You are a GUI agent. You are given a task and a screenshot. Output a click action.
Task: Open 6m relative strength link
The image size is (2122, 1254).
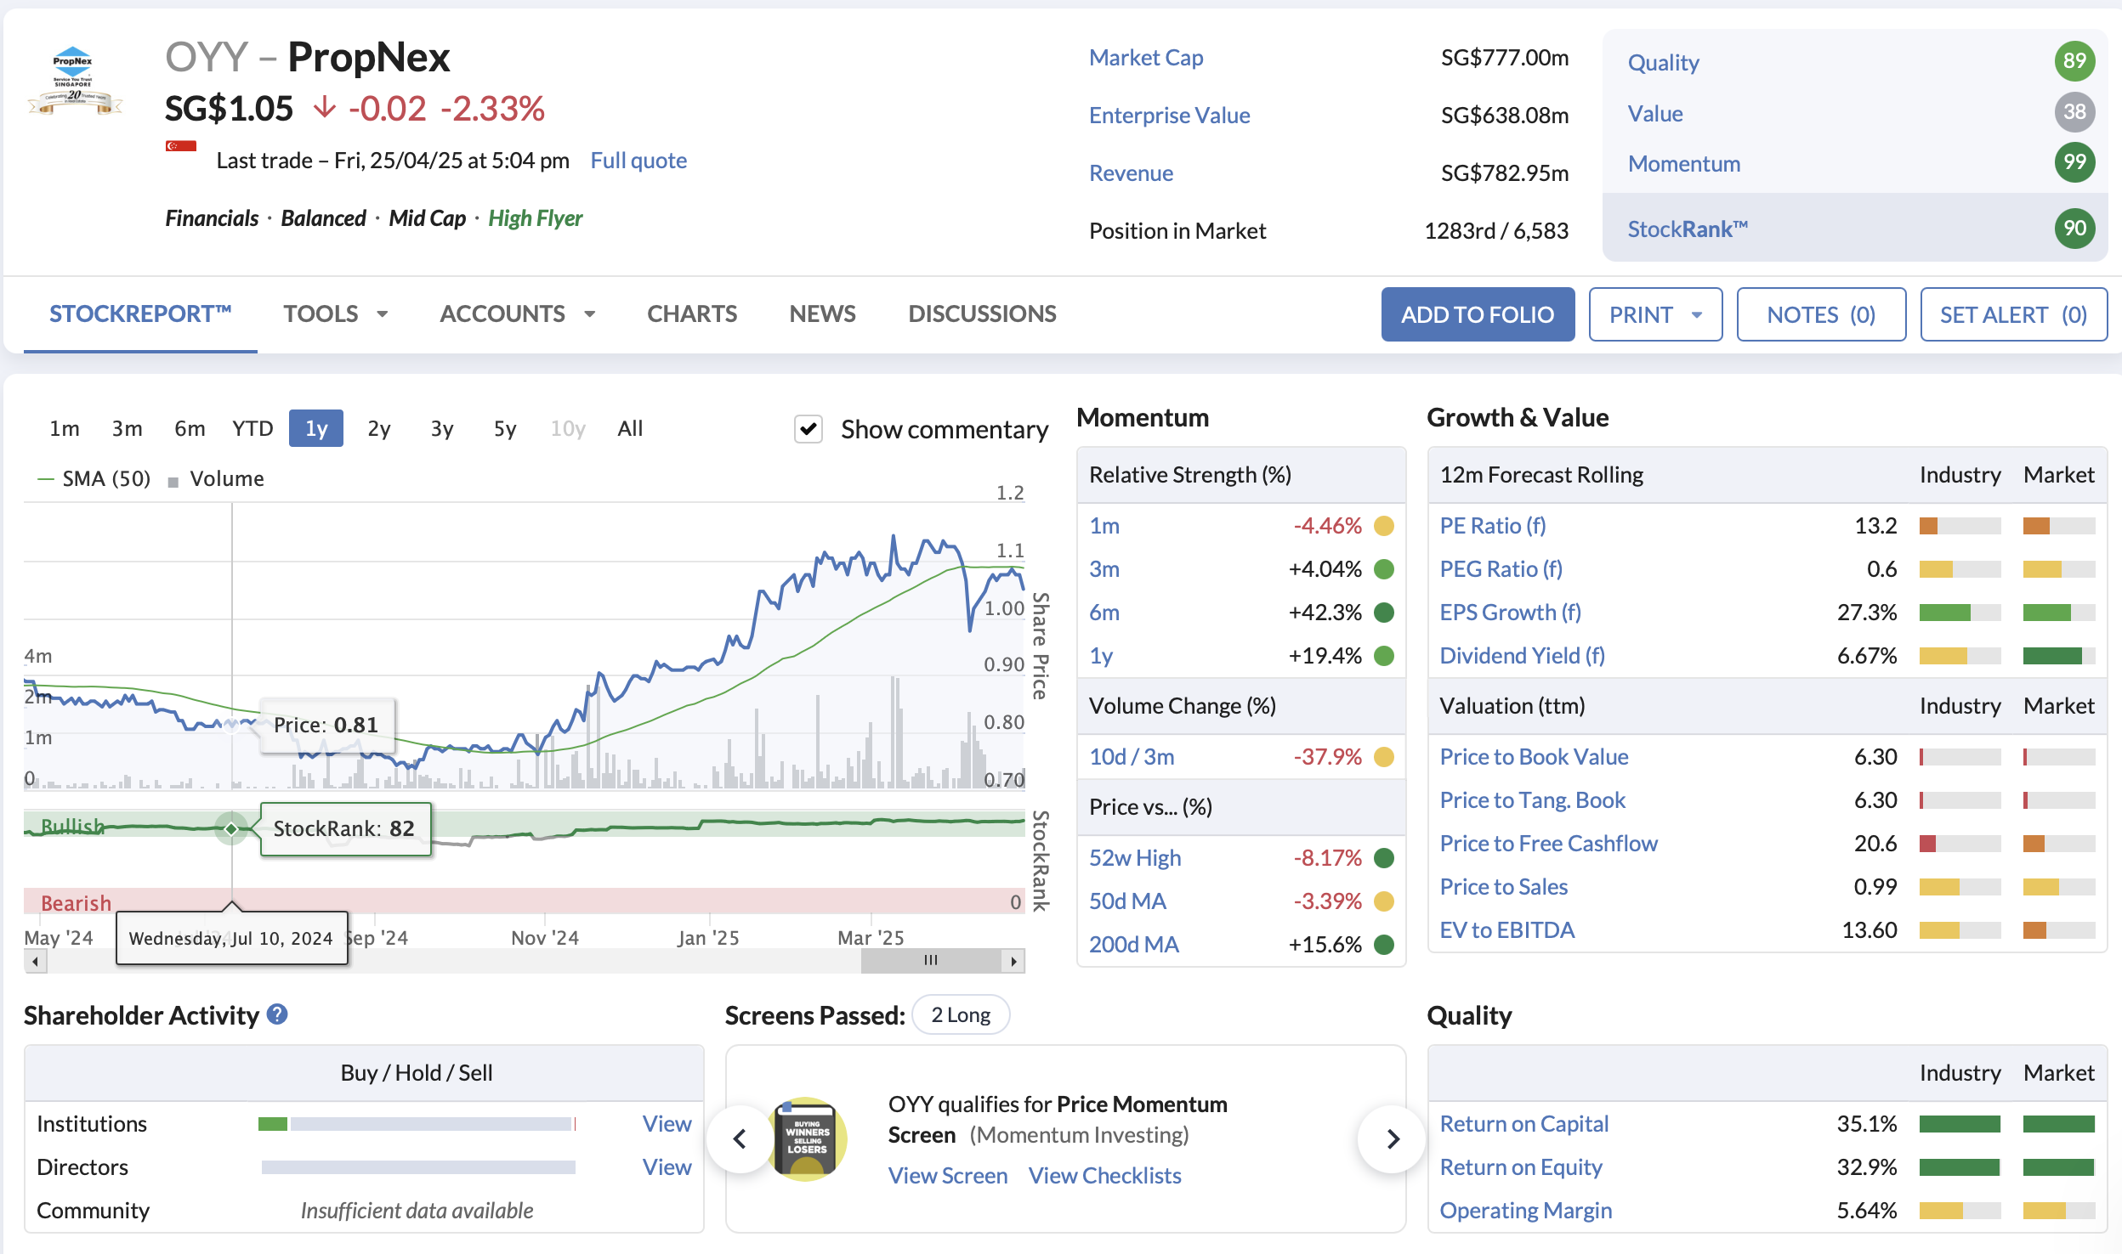pyautogui.click(x=1104, y=613)
